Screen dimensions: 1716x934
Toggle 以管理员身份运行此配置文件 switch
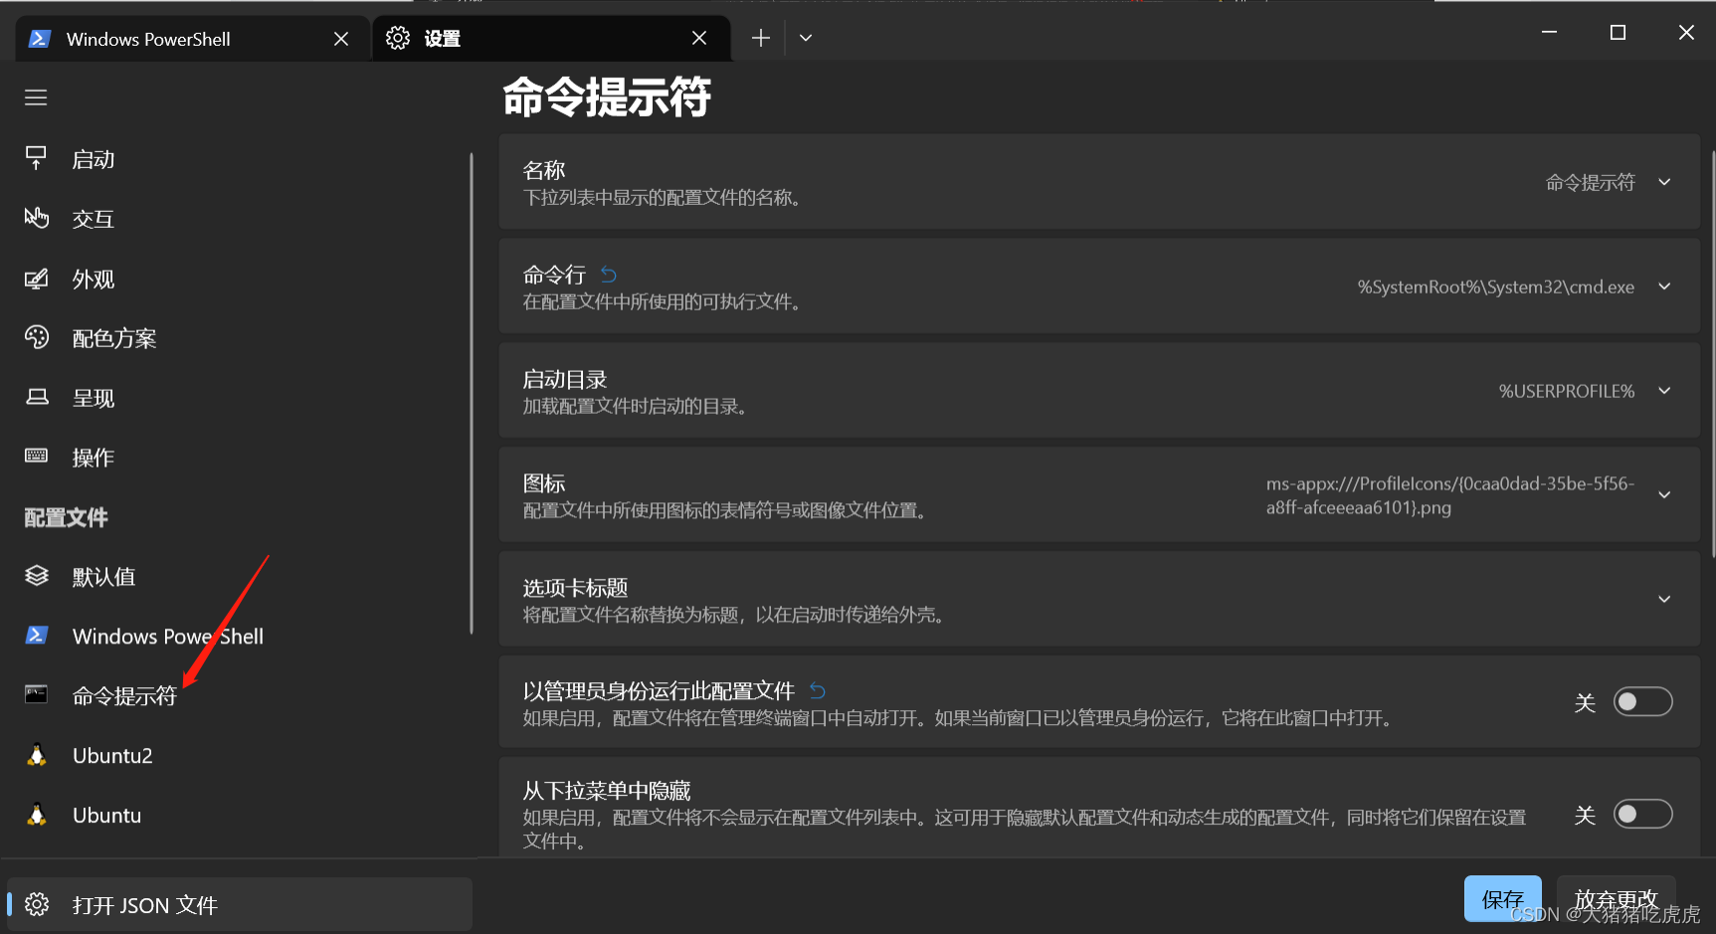(x=1642, y=702)
